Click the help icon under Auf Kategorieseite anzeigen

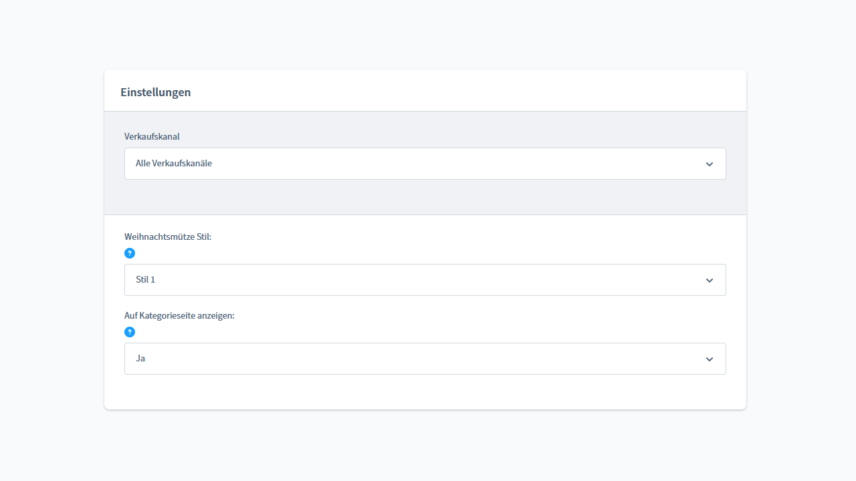click(x=130, y=332)
